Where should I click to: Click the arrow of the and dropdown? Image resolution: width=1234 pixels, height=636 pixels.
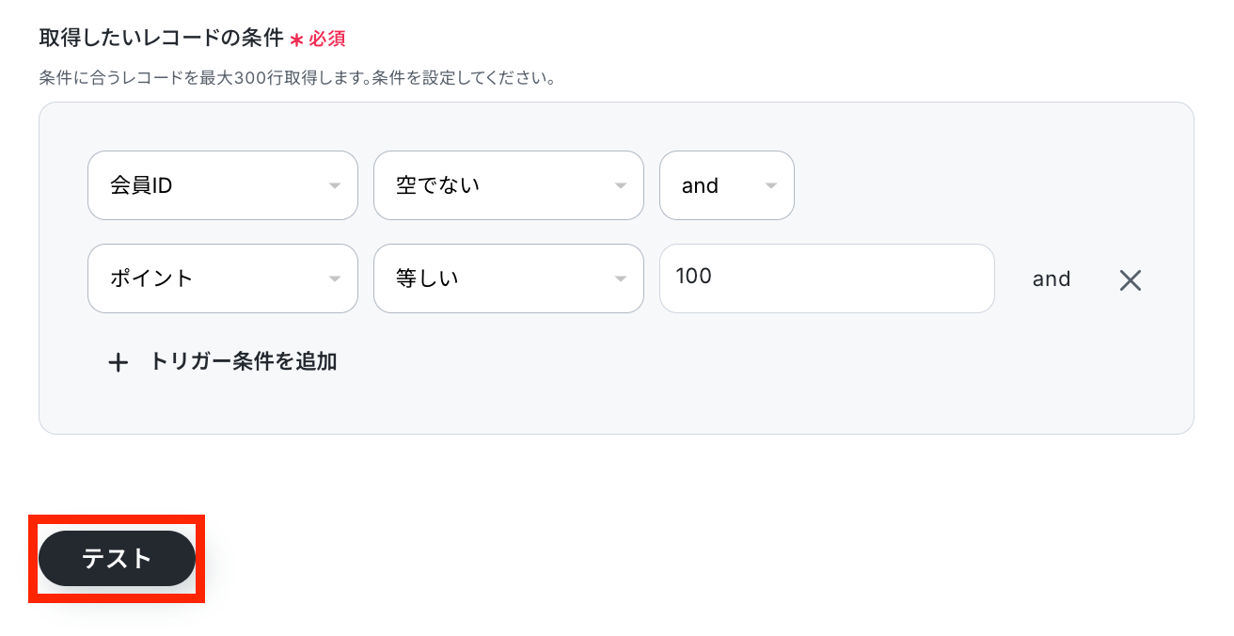click(x=771, y=186)
